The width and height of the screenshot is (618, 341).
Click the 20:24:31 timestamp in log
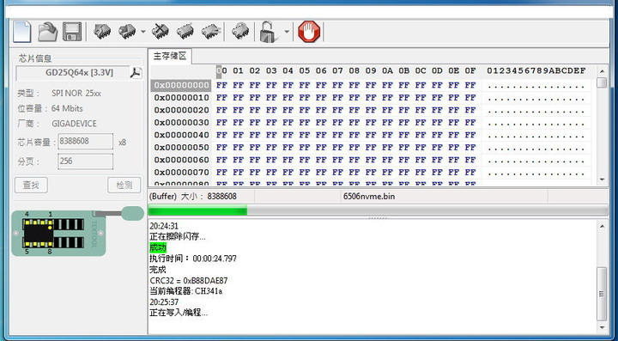164,226
